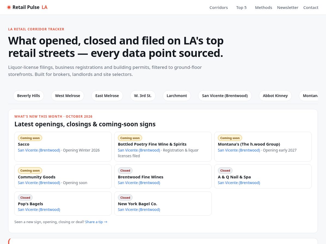Open San Vicente link under Montana's card

point(239,150)
